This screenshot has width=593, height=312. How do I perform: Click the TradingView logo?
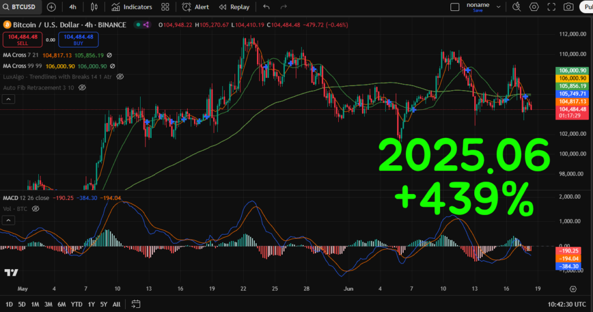point(12,272)
